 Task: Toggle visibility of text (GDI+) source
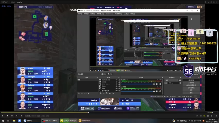[117, 84]
